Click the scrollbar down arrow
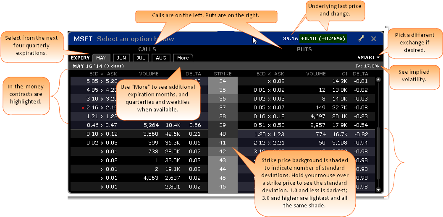Image resolution: width=443 pixels, height=217 pixels. 378,189
